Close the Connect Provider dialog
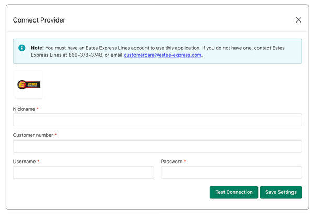The width and height of the screenshot is (314, 215). tap(298, 20)
